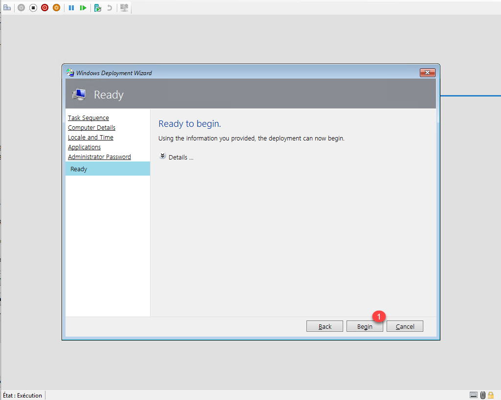Click the red Shut Down icon
Viewport: 501px width, 400px height.
(x=45, y=8)
